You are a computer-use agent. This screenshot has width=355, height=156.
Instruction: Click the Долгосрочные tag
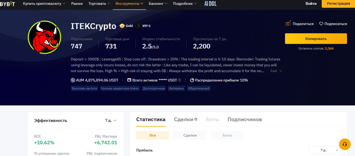[x=154, y=88]
